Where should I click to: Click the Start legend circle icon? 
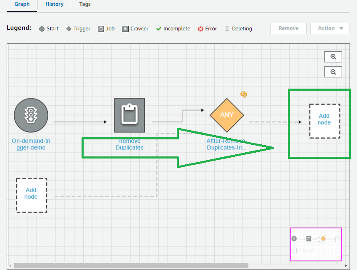pyautogui.click(x=42, y=29)
